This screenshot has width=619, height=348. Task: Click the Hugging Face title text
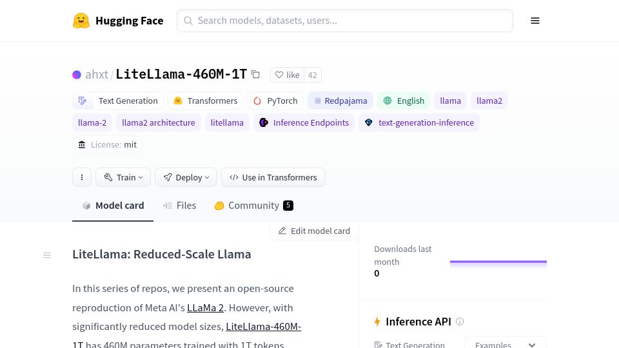[130, 21]
